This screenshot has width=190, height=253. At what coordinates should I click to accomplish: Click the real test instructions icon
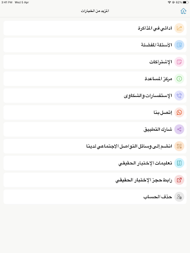(x=179, y=163)
